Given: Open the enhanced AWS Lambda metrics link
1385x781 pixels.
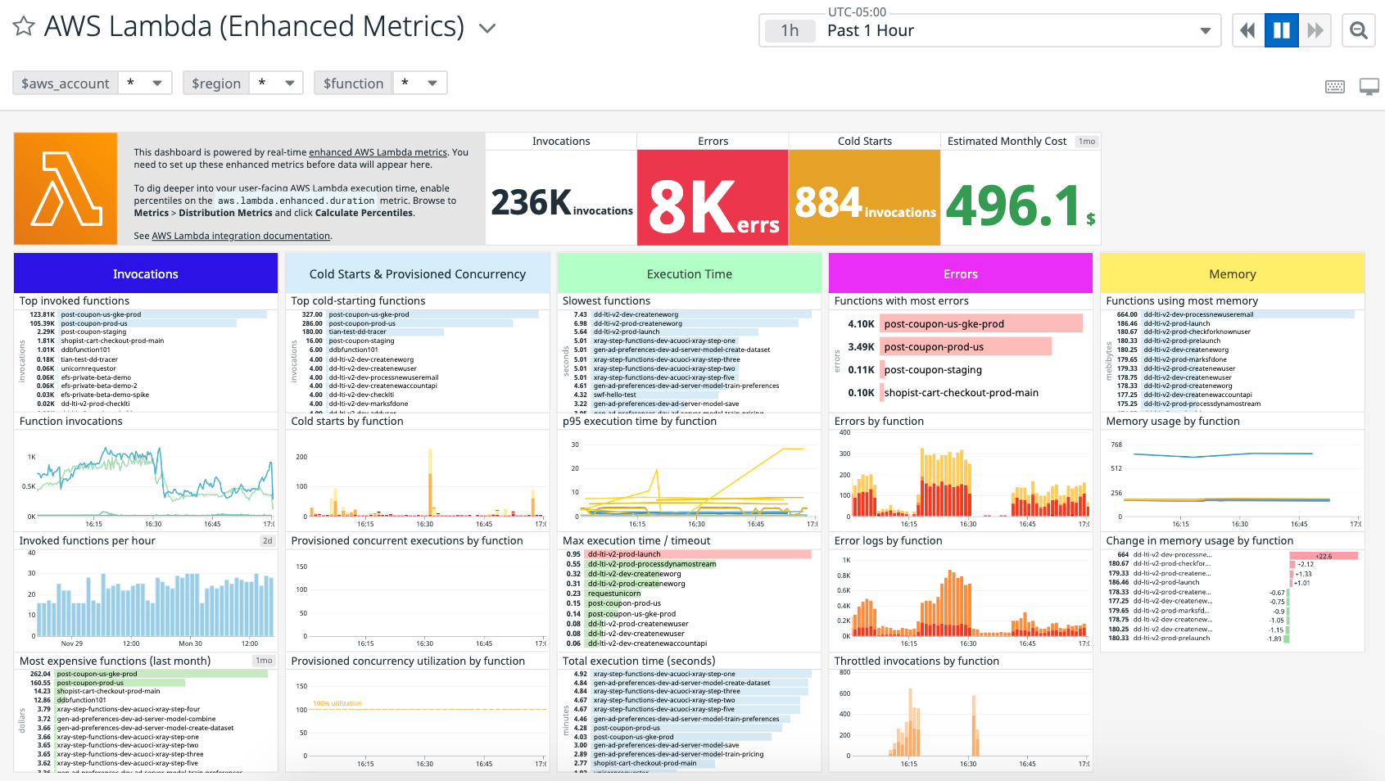Looking at the screenshot, I should pyautogui.click(x=379, y=151).
